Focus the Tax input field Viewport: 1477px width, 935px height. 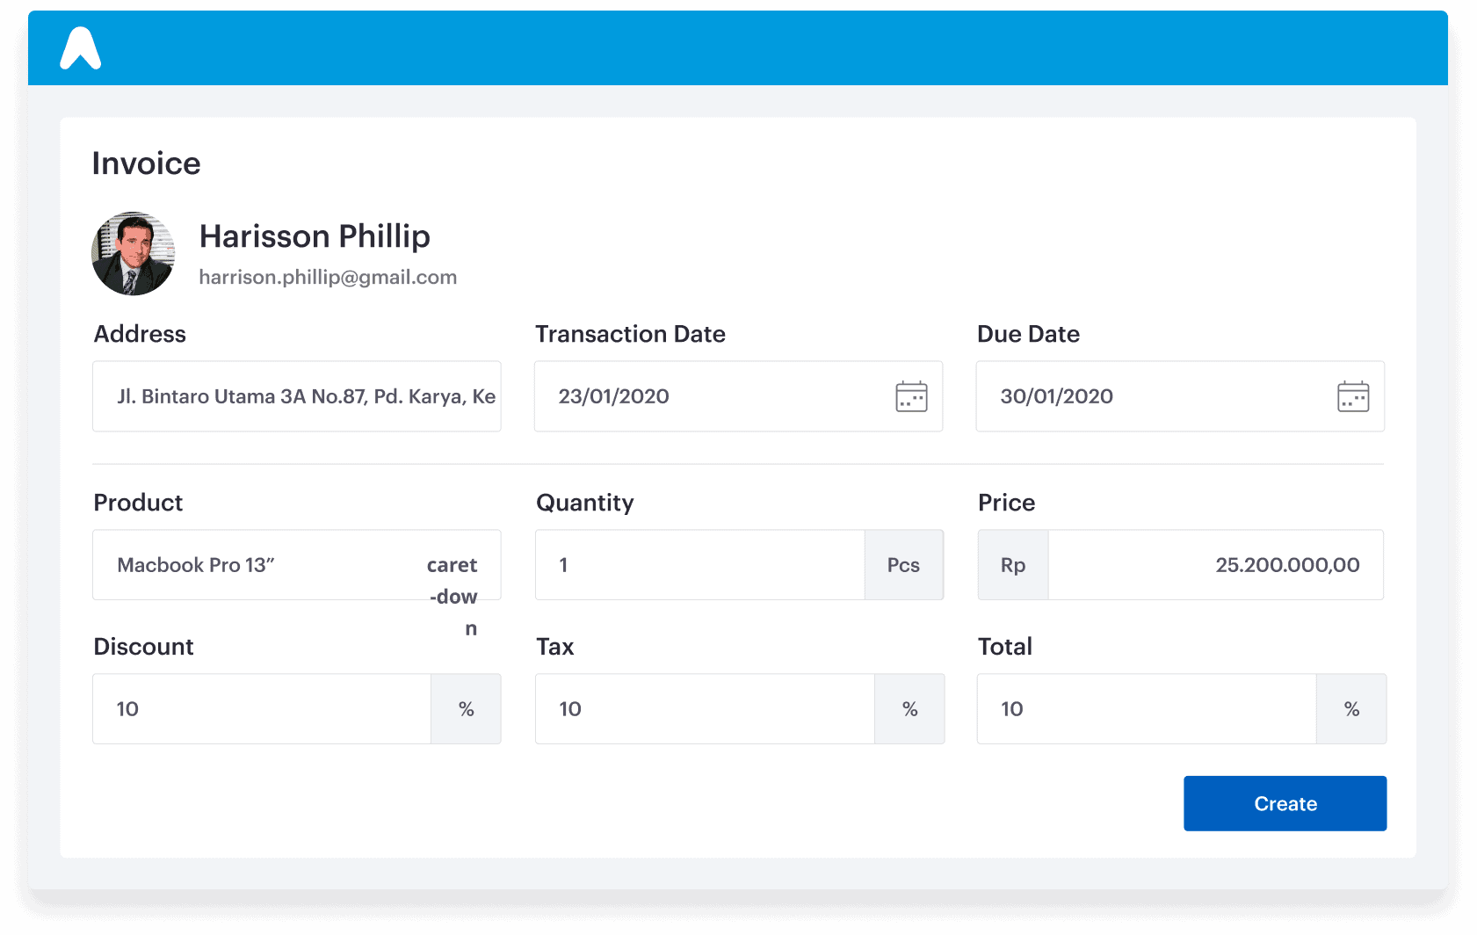click(x=705, y=709)
